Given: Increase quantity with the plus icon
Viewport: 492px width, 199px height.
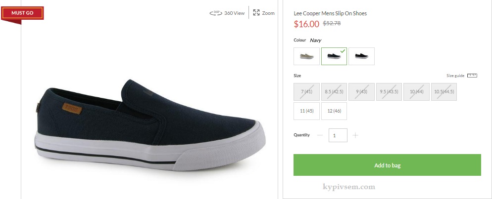Looking at the screenshot, I should click(x=355, y=135).
